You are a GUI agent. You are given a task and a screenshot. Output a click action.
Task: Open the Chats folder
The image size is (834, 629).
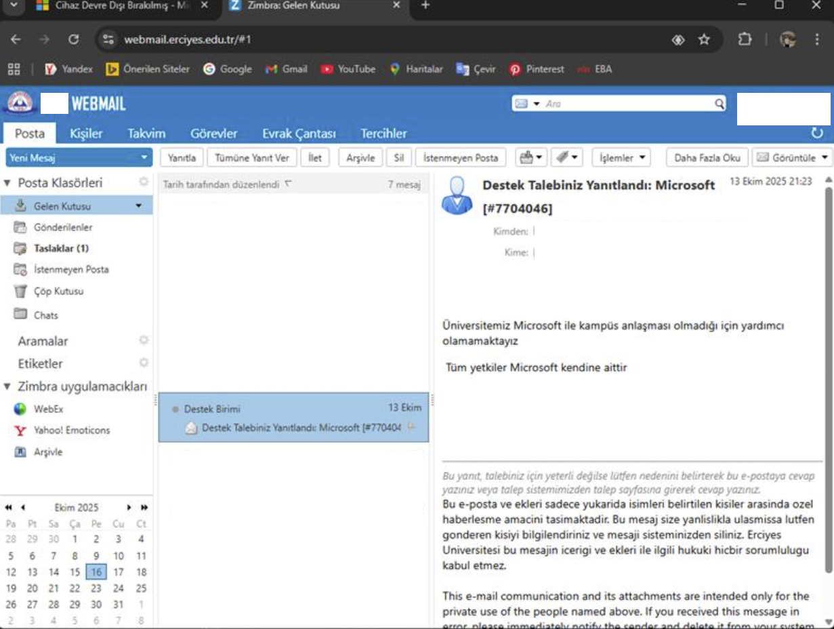tap(45, 315)
